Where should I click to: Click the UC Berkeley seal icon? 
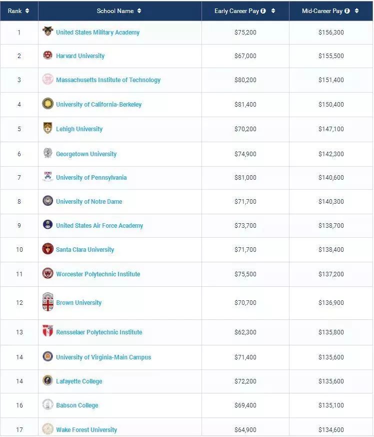(47, 104)
